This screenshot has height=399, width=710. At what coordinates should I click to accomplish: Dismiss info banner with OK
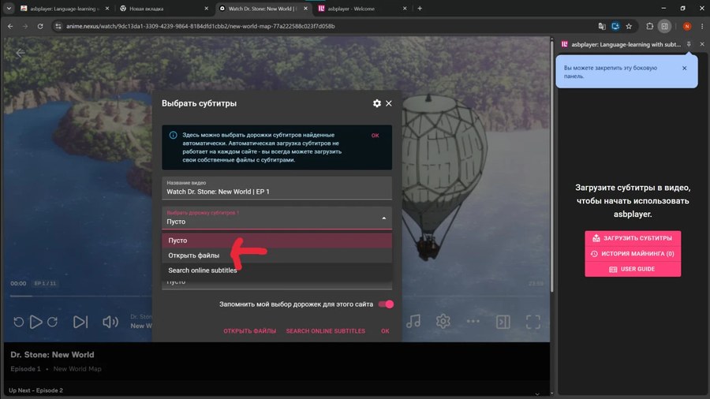pyautogui.click(x=375, y=136)
